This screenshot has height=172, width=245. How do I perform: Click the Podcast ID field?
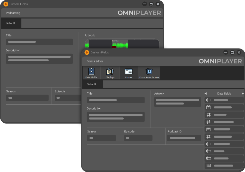coord(184,138)
